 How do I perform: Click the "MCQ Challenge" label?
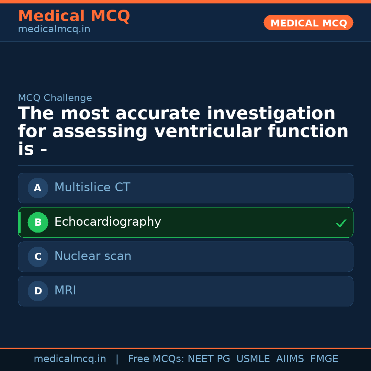55,98
